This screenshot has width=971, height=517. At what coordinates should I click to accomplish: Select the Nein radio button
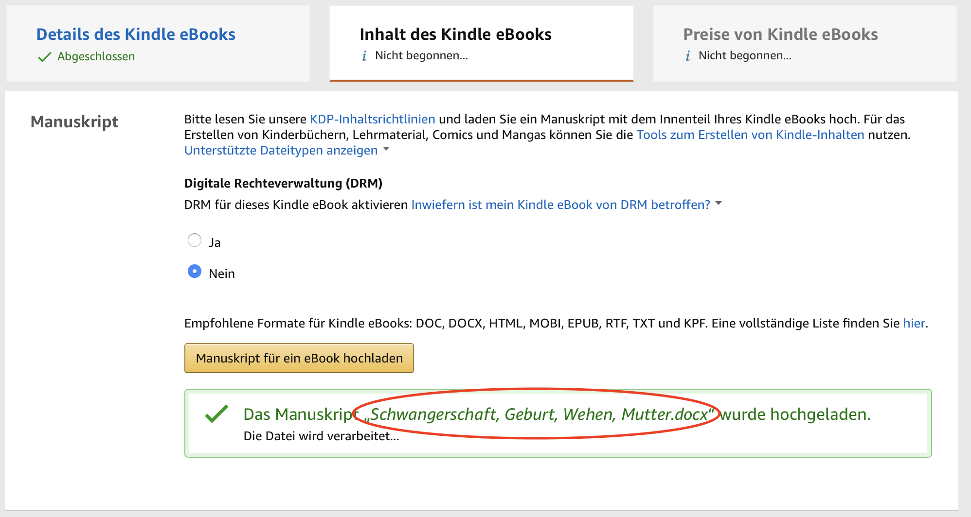pos(195,272)
